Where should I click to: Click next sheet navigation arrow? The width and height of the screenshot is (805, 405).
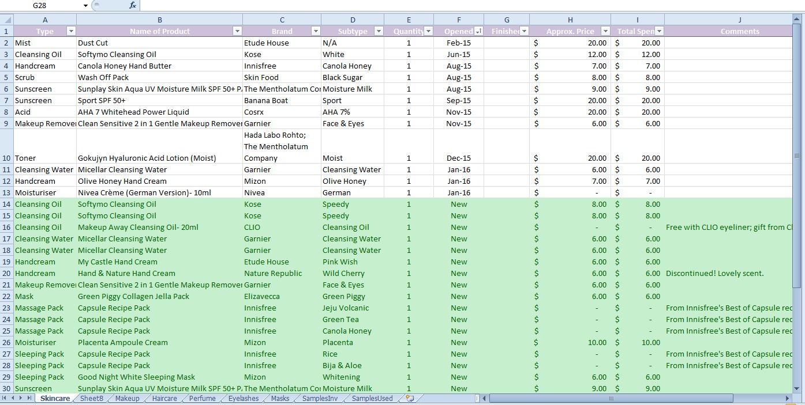pos(22,398)
